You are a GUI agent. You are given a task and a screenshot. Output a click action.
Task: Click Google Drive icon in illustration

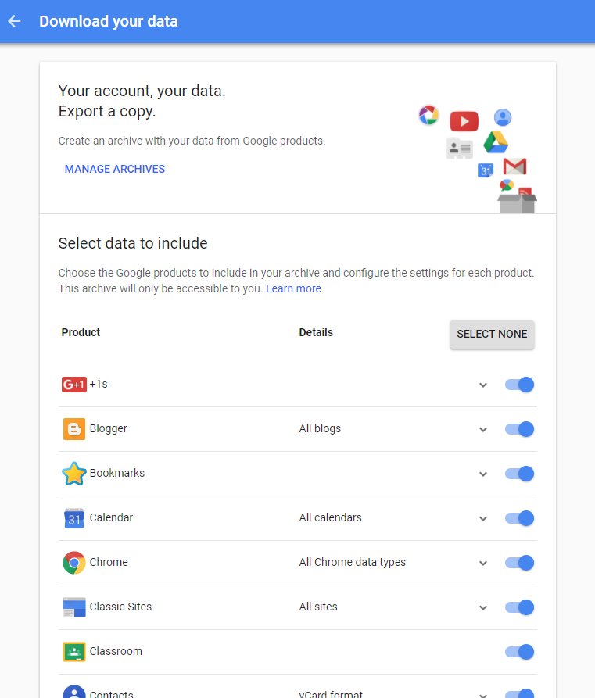(496, 142)
